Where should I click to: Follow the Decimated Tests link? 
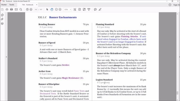pos(48,93)
